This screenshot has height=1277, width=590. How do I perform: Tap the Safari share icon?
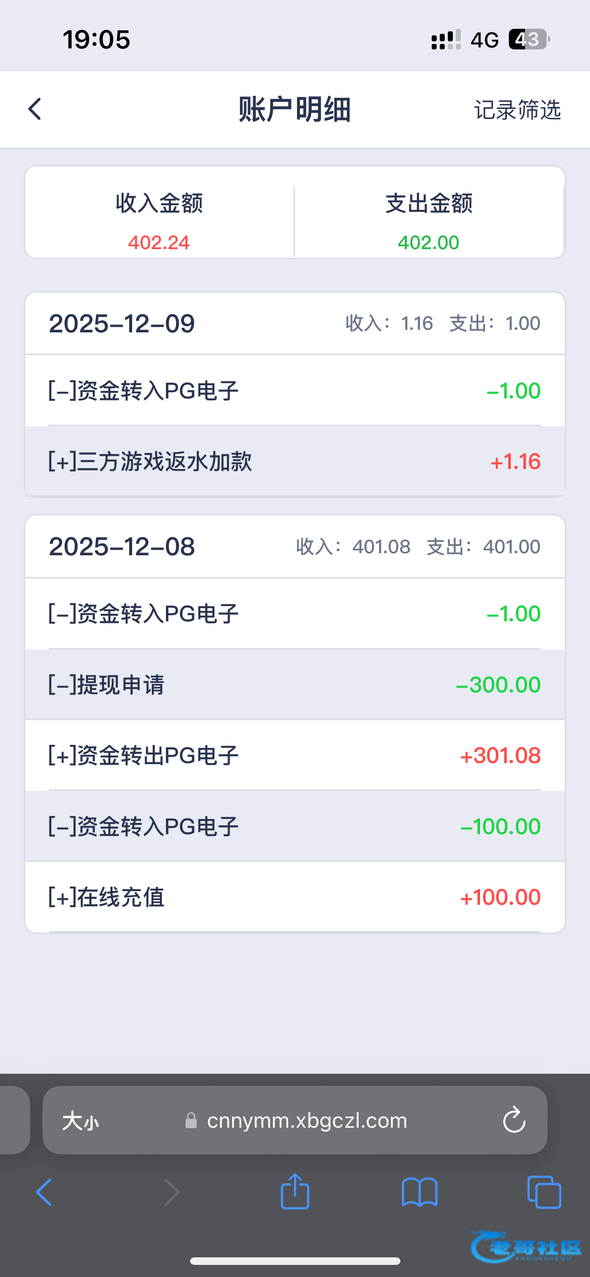pyautogui.click(x=295, y=1192)
